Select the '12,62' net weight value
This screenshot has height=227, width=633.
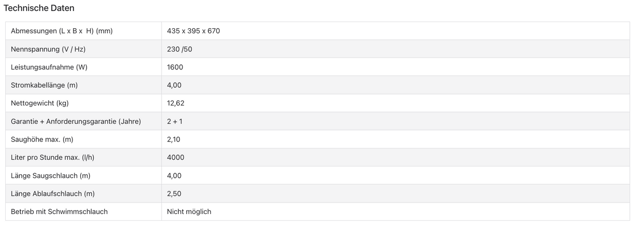176,103
